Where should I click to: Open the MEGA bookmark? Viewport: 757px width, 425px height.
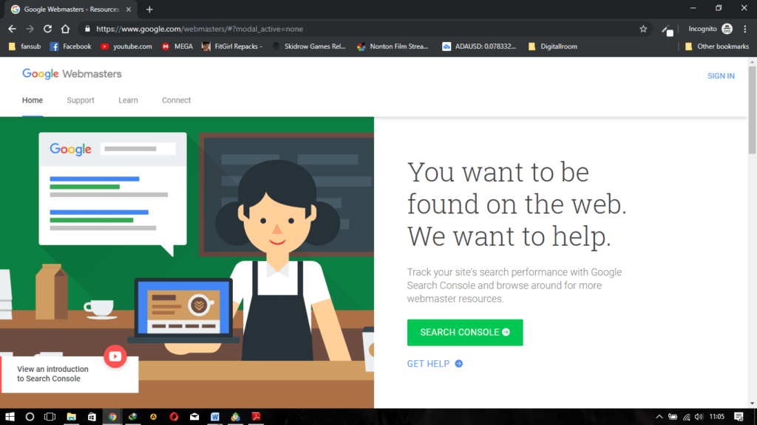tap(177, 46)
